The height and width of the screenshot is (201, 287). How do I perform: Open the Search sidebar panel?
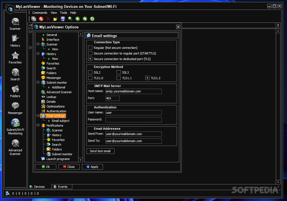coord(15,74)
